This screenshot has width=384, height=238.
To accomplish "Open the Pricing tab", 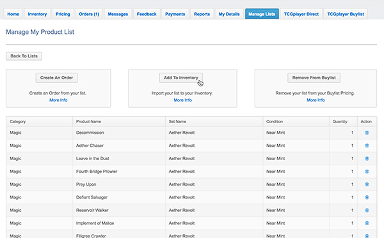I will click(63, 14).
